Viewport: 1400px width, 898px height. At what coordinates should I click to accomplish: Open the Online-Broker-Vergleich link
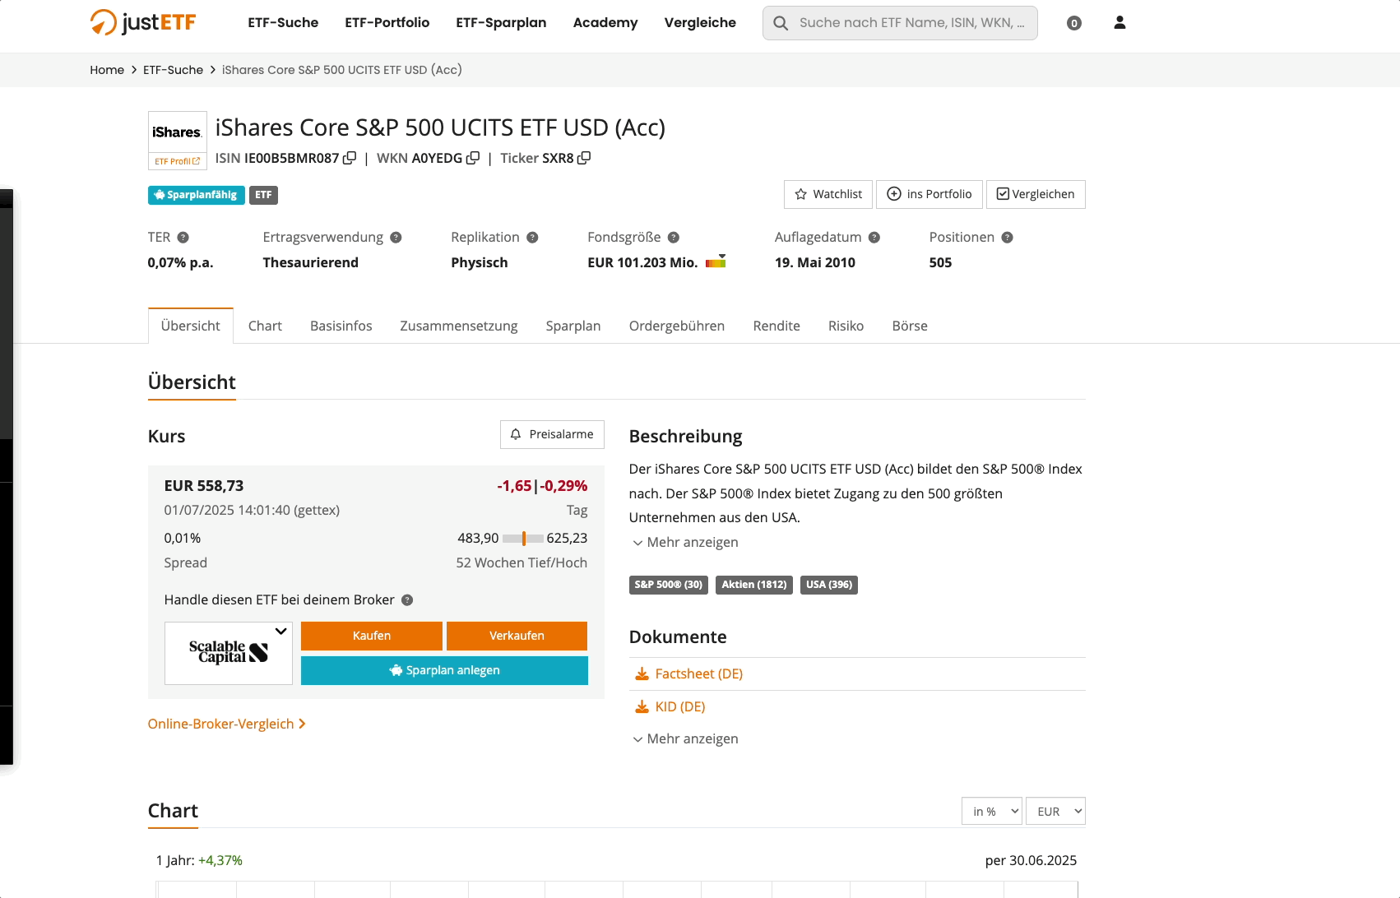pyautogui.click(x=221, y=724)
